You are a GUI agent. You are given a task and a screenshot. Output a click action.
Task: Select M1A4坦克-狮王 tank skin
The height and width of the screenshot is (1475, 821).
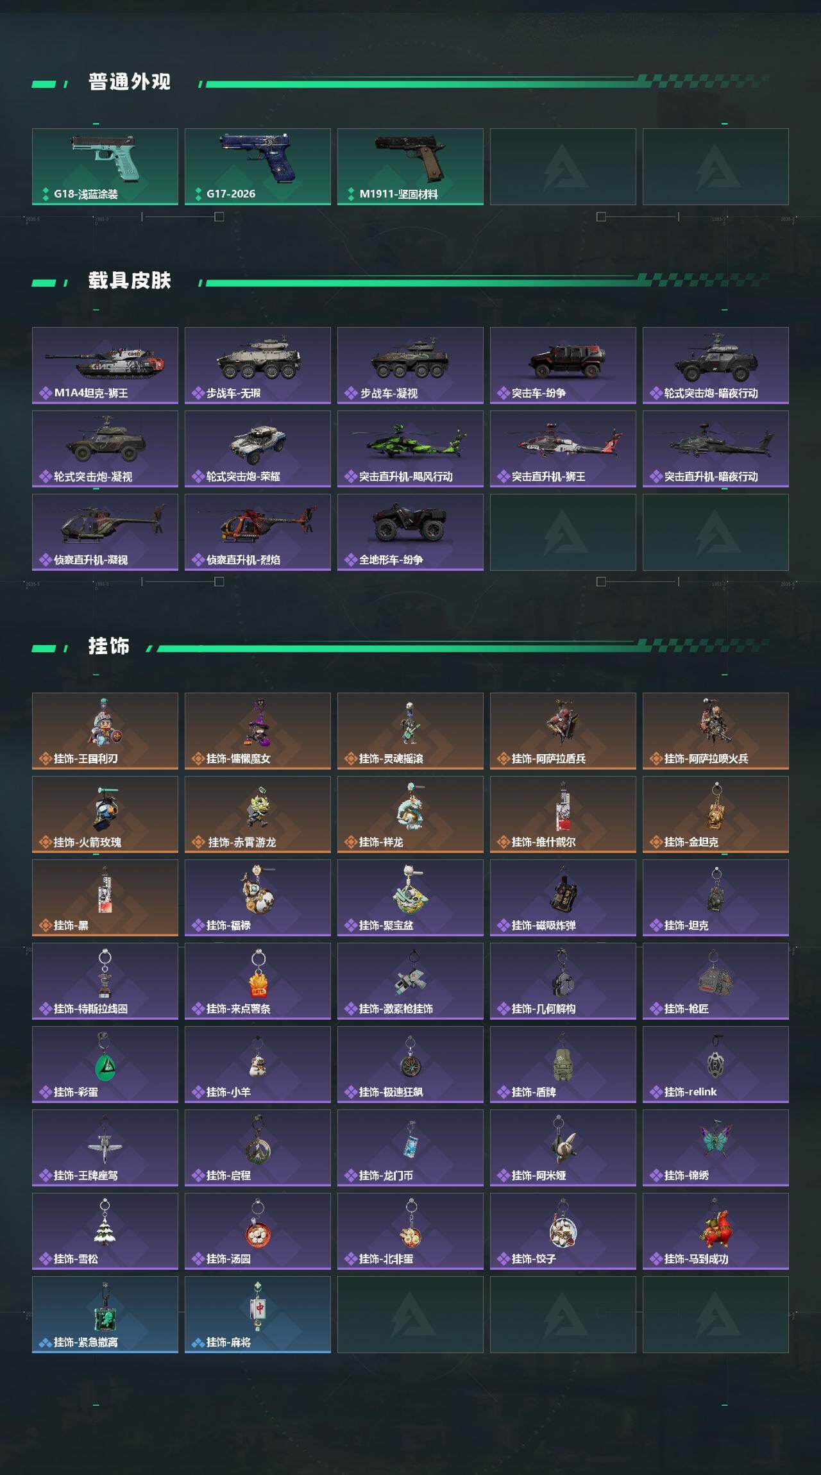pos(105,366)
